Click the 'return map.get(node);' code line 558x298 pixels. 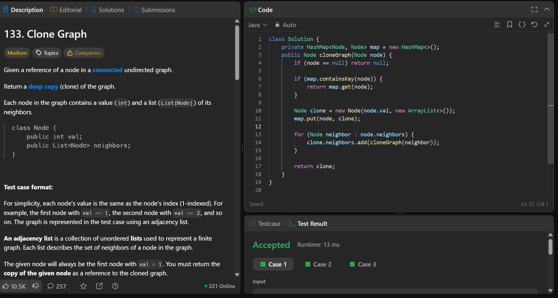coord(340,87)
